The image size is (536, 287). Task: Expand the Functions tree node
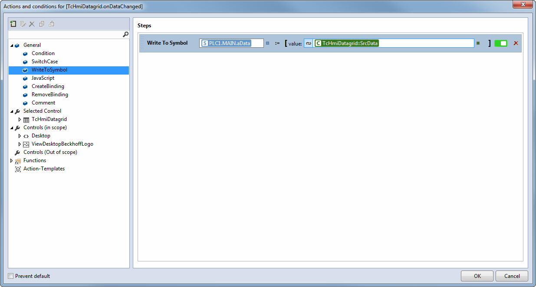[x=12, y=160]
